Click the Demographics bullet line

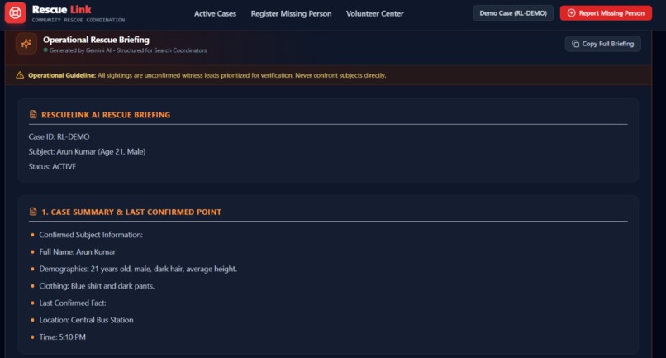(x=138, y=270)
